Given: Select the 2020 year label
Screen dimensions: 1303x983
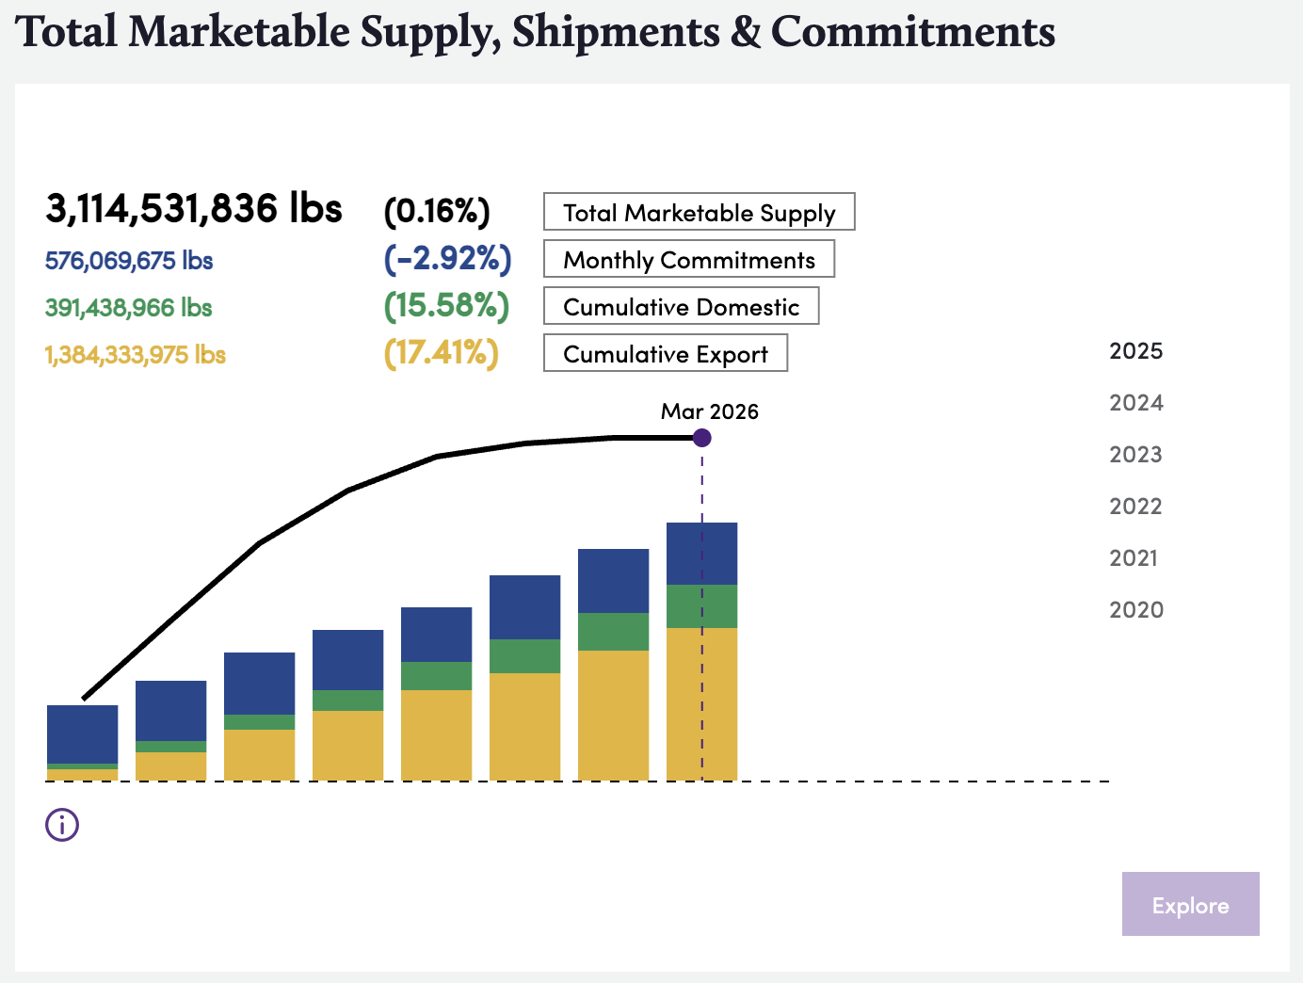Looking at the screenshot, I should [1136, 609].
